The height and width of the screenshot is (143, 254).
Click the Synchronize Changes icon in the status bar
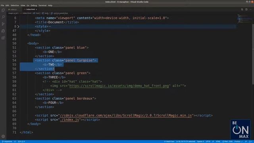[15, 141]
